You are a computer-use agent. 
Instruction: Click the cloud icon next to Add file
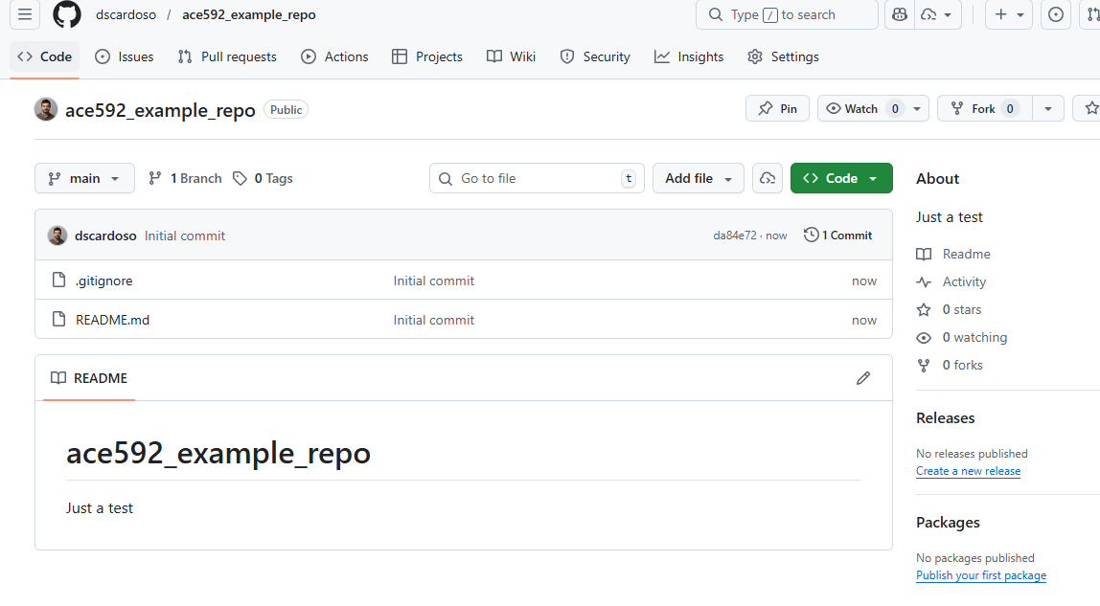click(x=767, y=178)
